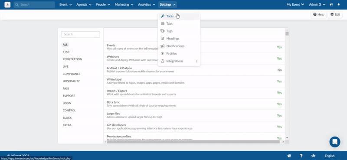This screenshot has height=160, width=347.
Task: Click the Edit button
Action: point(335,15)
